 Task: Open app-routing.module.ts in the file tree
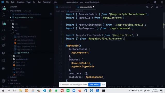pos(27,37)
